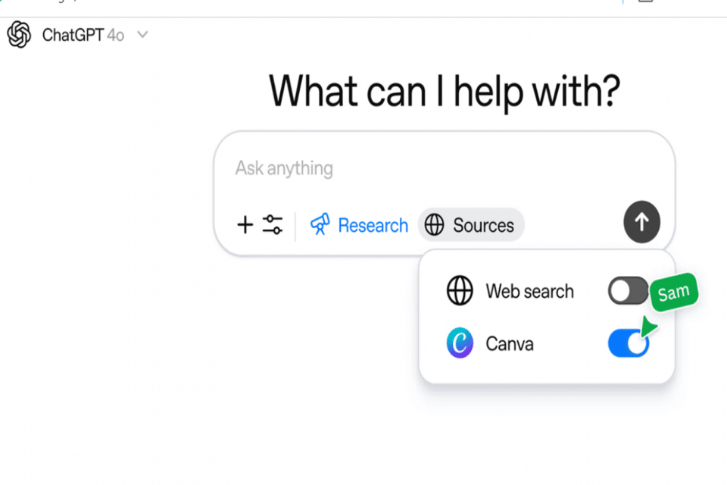This screenshot has height=485, width=727.
Task: Enable the Web search toggle
Action: (628, 292)
